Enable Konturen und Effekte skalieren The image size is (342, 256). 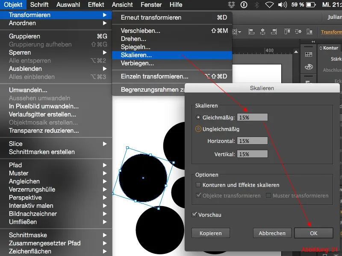[198, 185]
